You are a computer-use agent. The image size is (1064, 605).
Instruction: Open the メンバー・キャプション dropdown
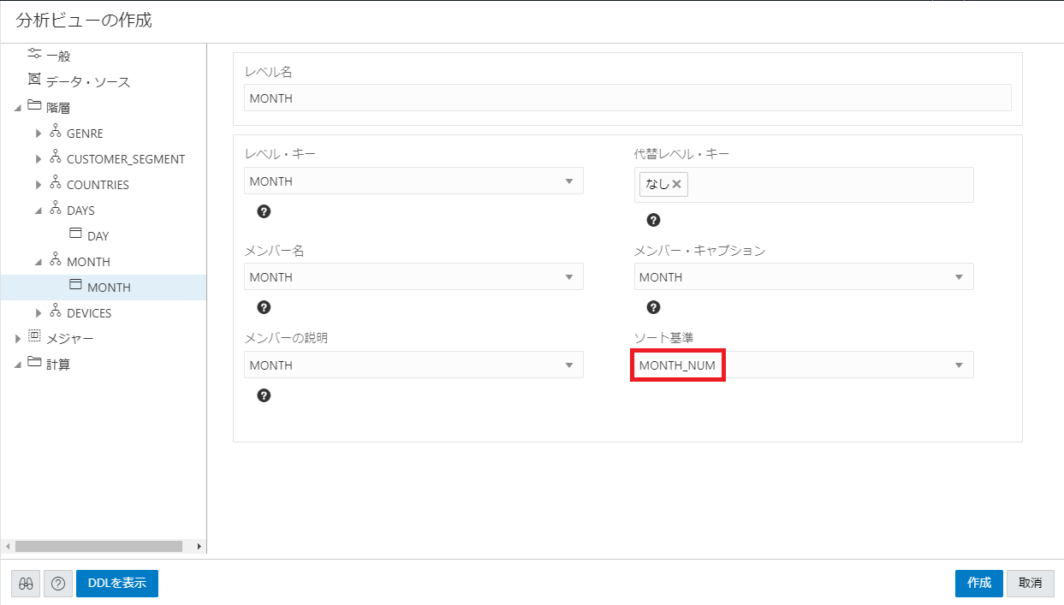click(959, 277)
